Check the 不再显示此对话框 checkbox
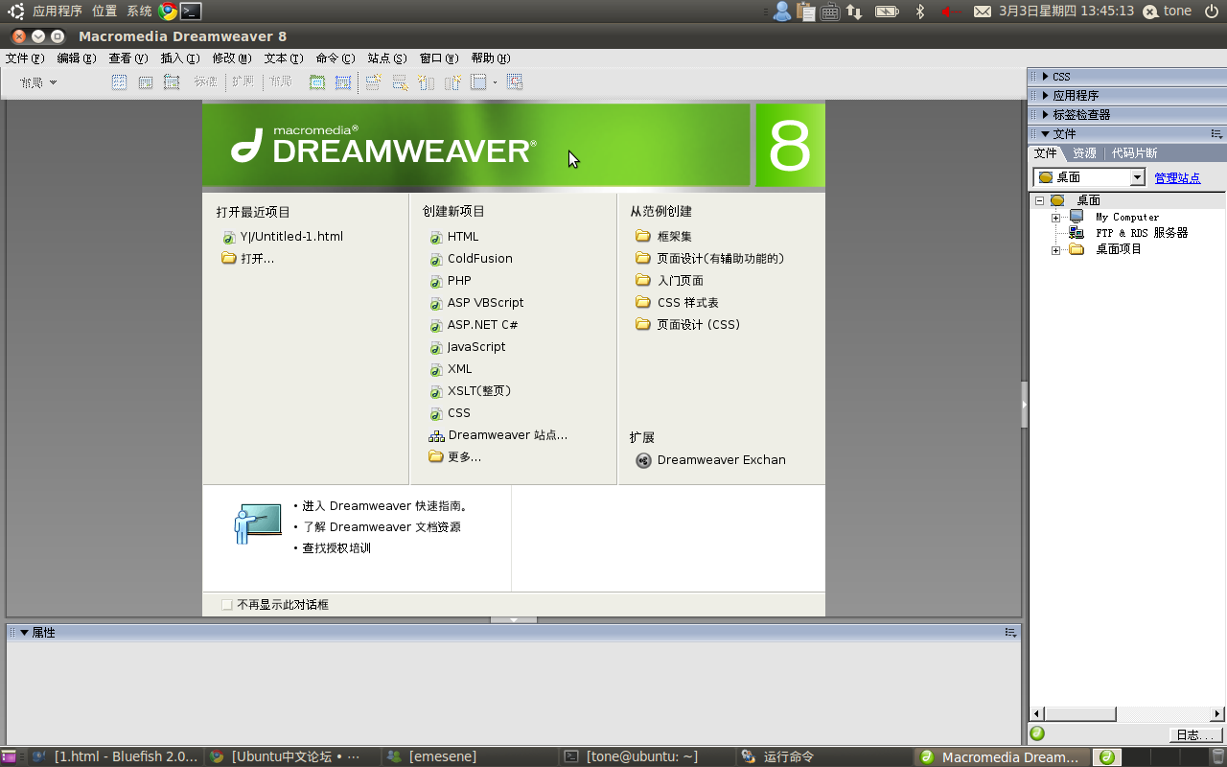Viewport: 1227px width, 767px height. point(227,605)
